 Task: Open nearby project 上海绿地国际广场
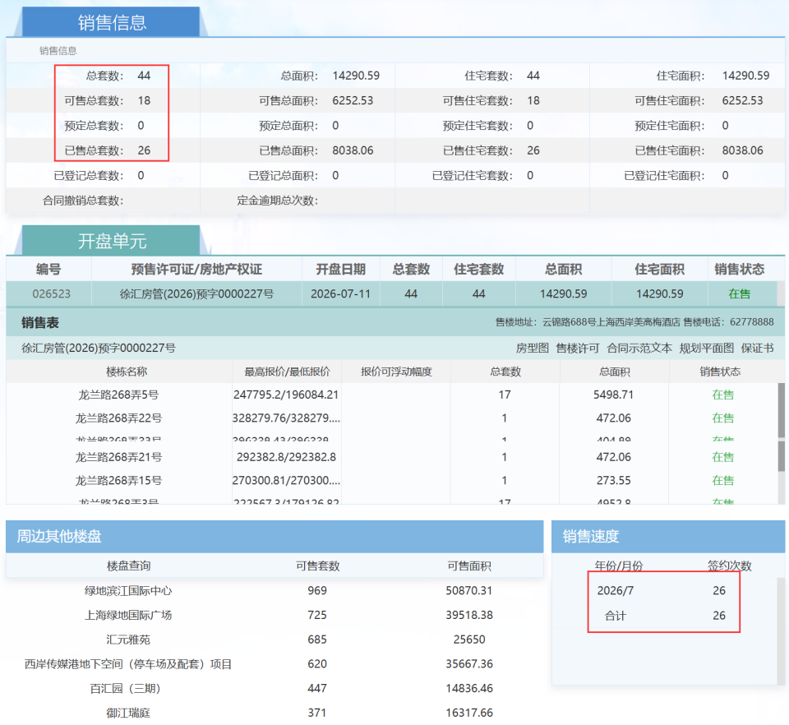128,615
